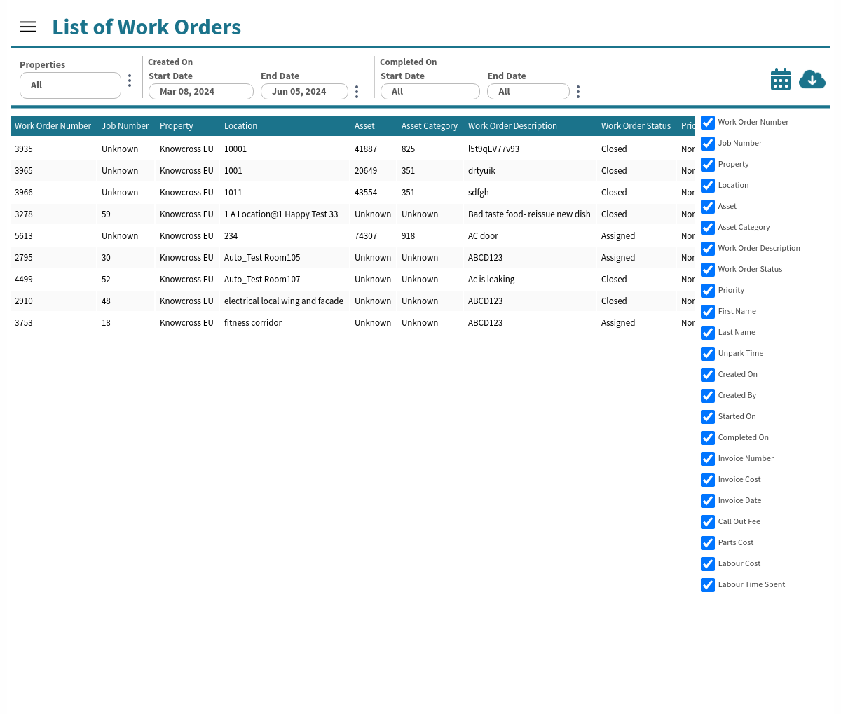Click the cloud download export icon
This screenshot has width=841, height=714.
pos(812,80)
